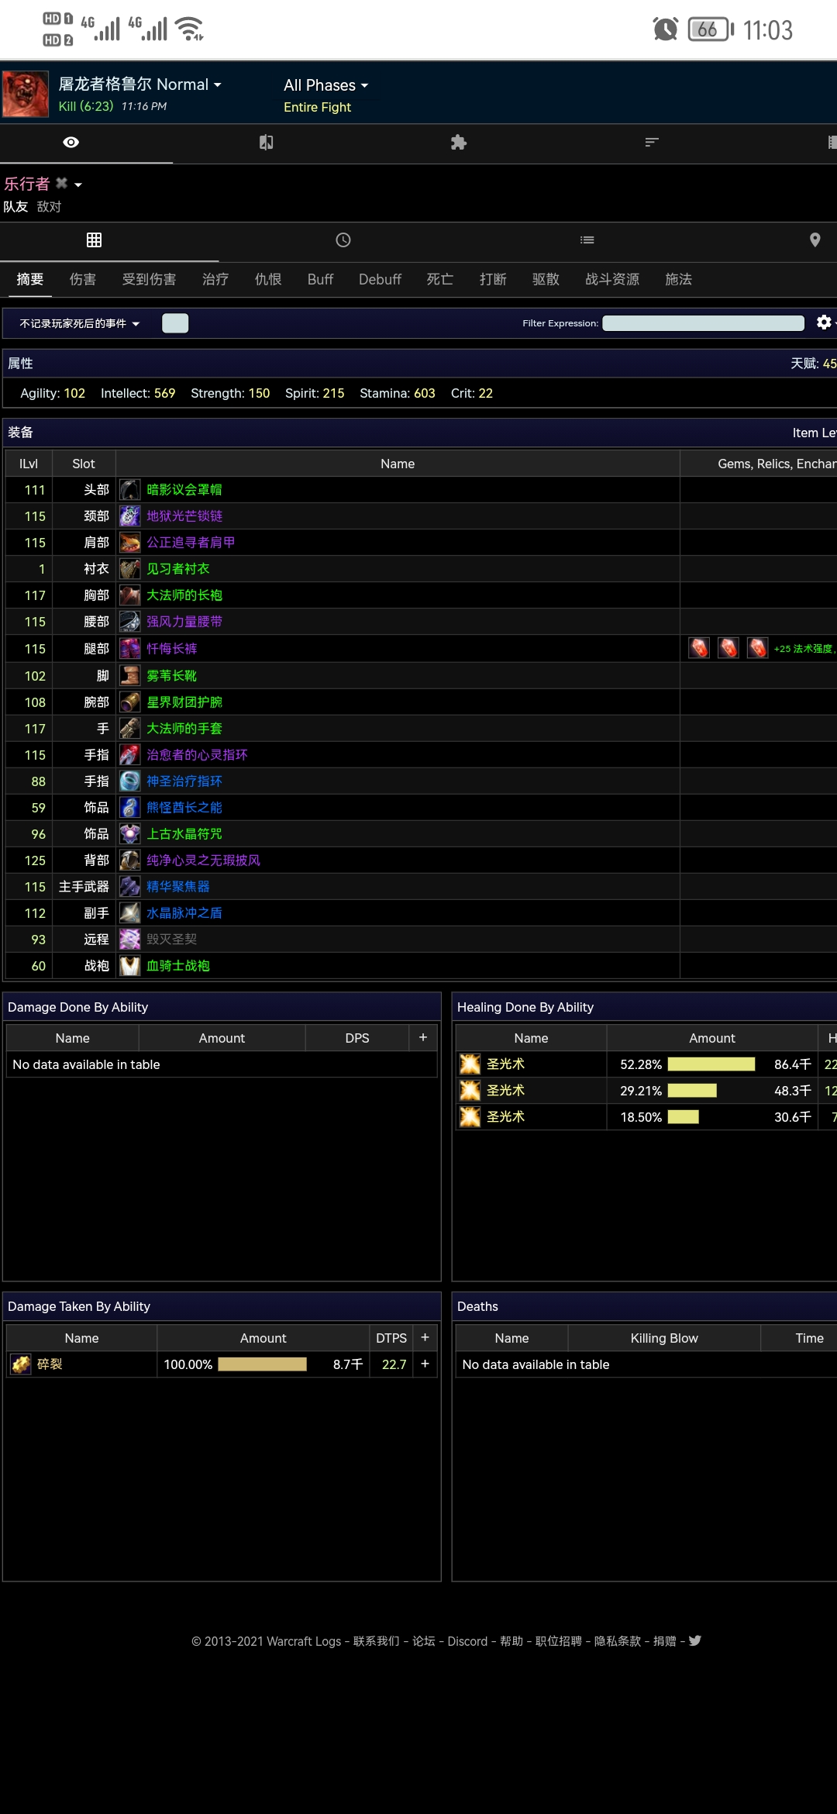Click 血骑士战袍 tabard icon
The height and width of the screenshot is (1814, 837).
tap(129, 966)
